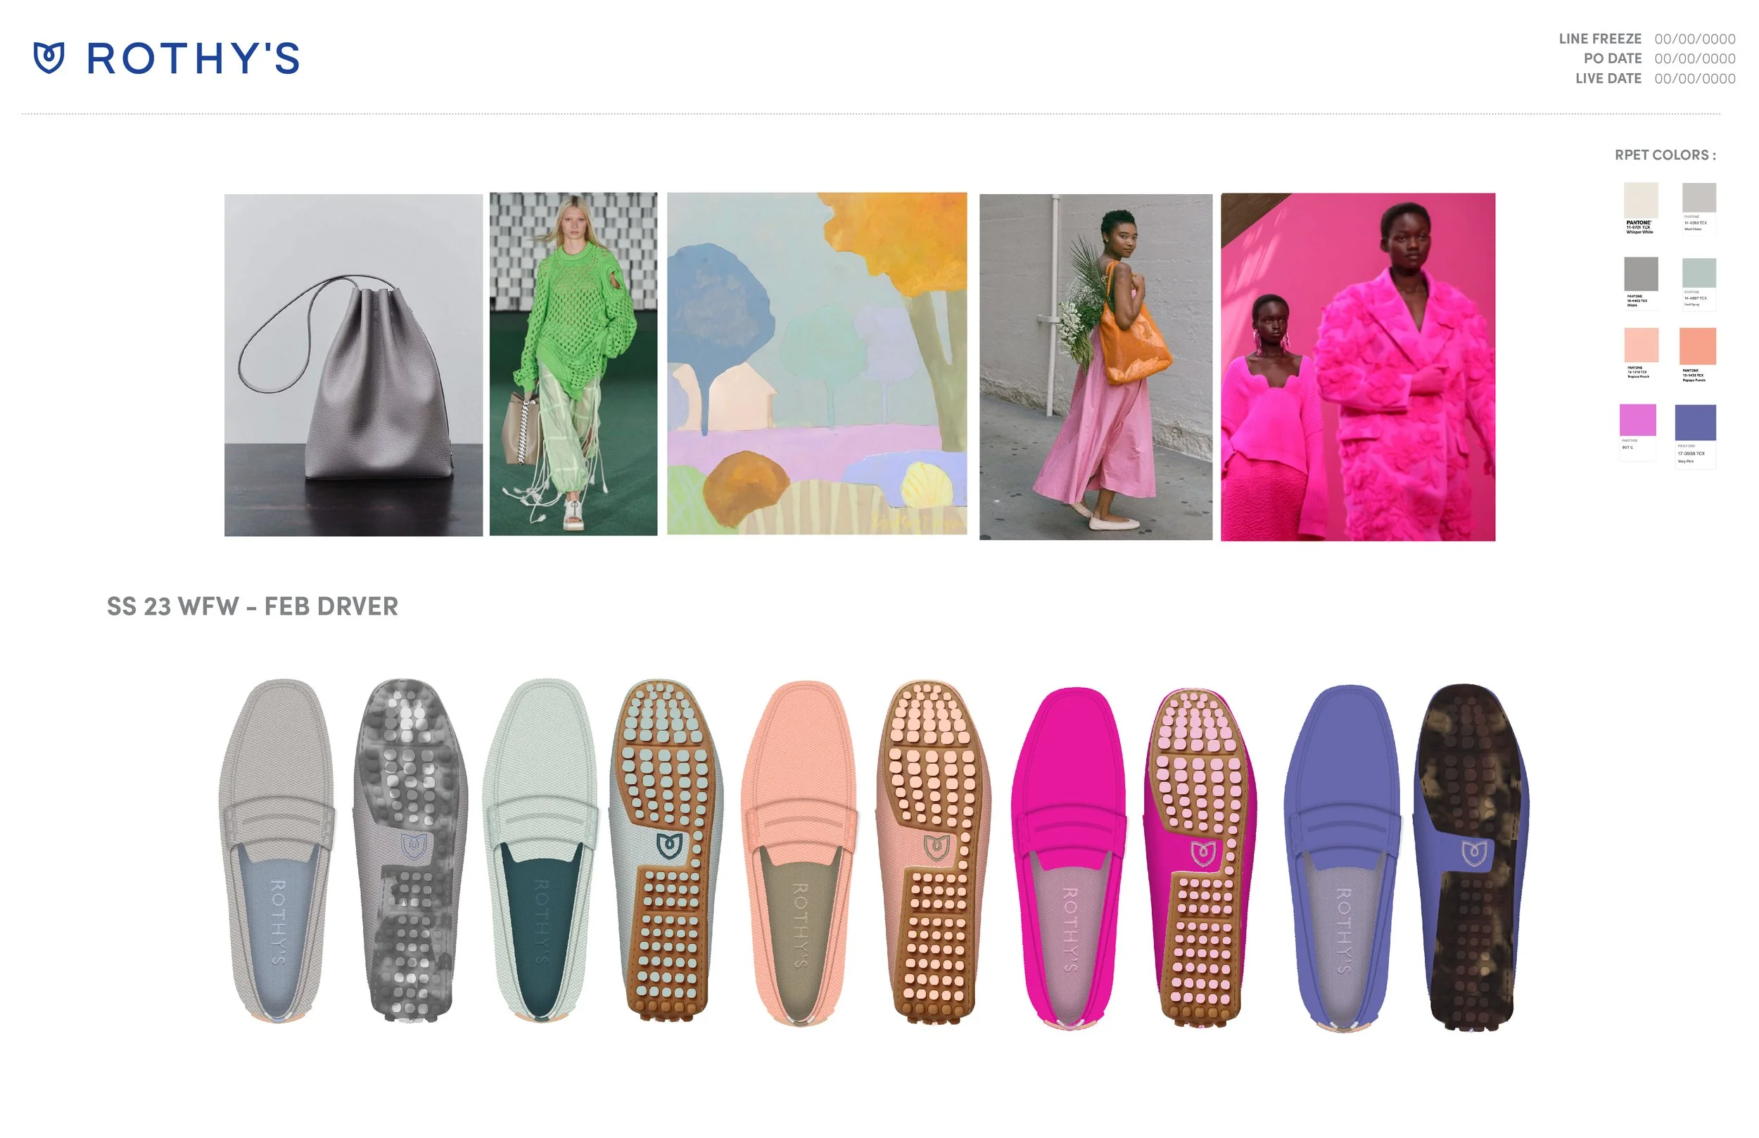Choose the Papaya Punch coral swatch
This screenshot has width=1759, height=1138.
(1698, 347)
